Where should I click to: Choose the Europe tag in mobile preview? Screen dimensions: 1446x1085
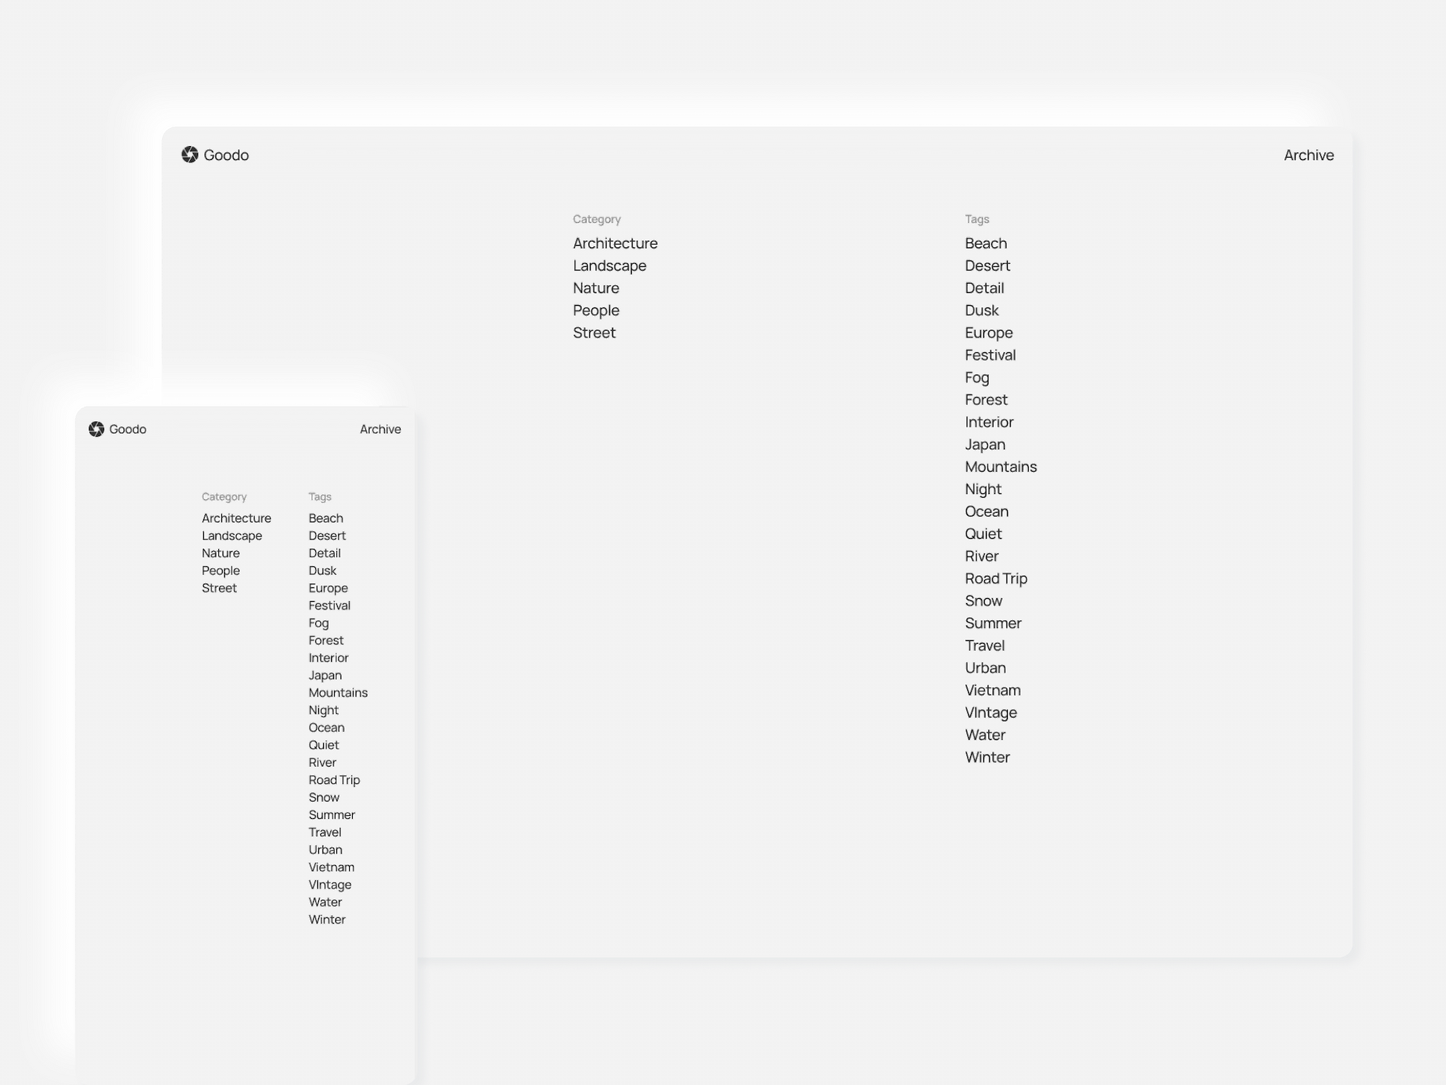pyautogui.click(x=328, y=588)
